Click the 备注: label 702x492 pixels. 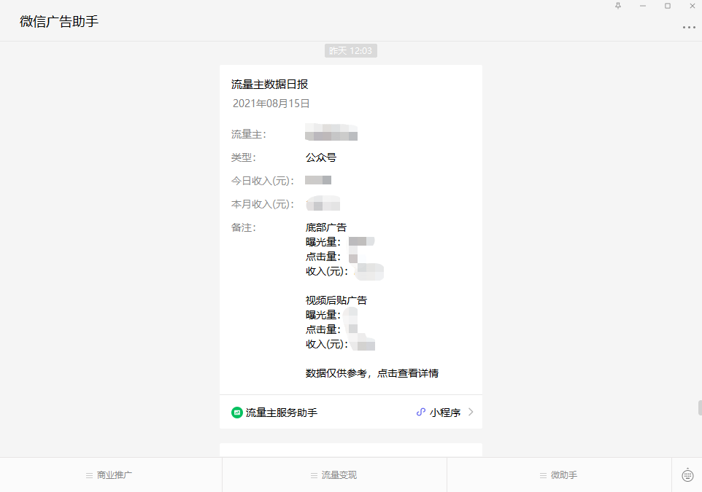tap(244, 227)
